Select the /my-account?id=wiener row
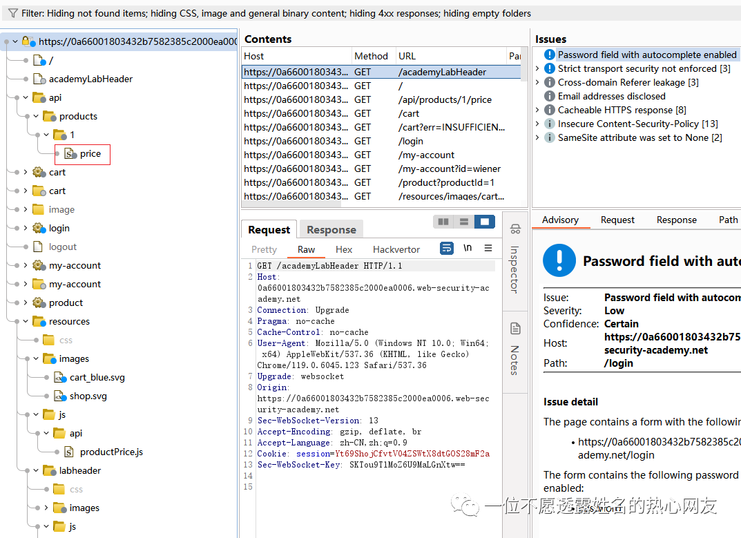Viewport: 741px width, 538px height. [382, 169]
